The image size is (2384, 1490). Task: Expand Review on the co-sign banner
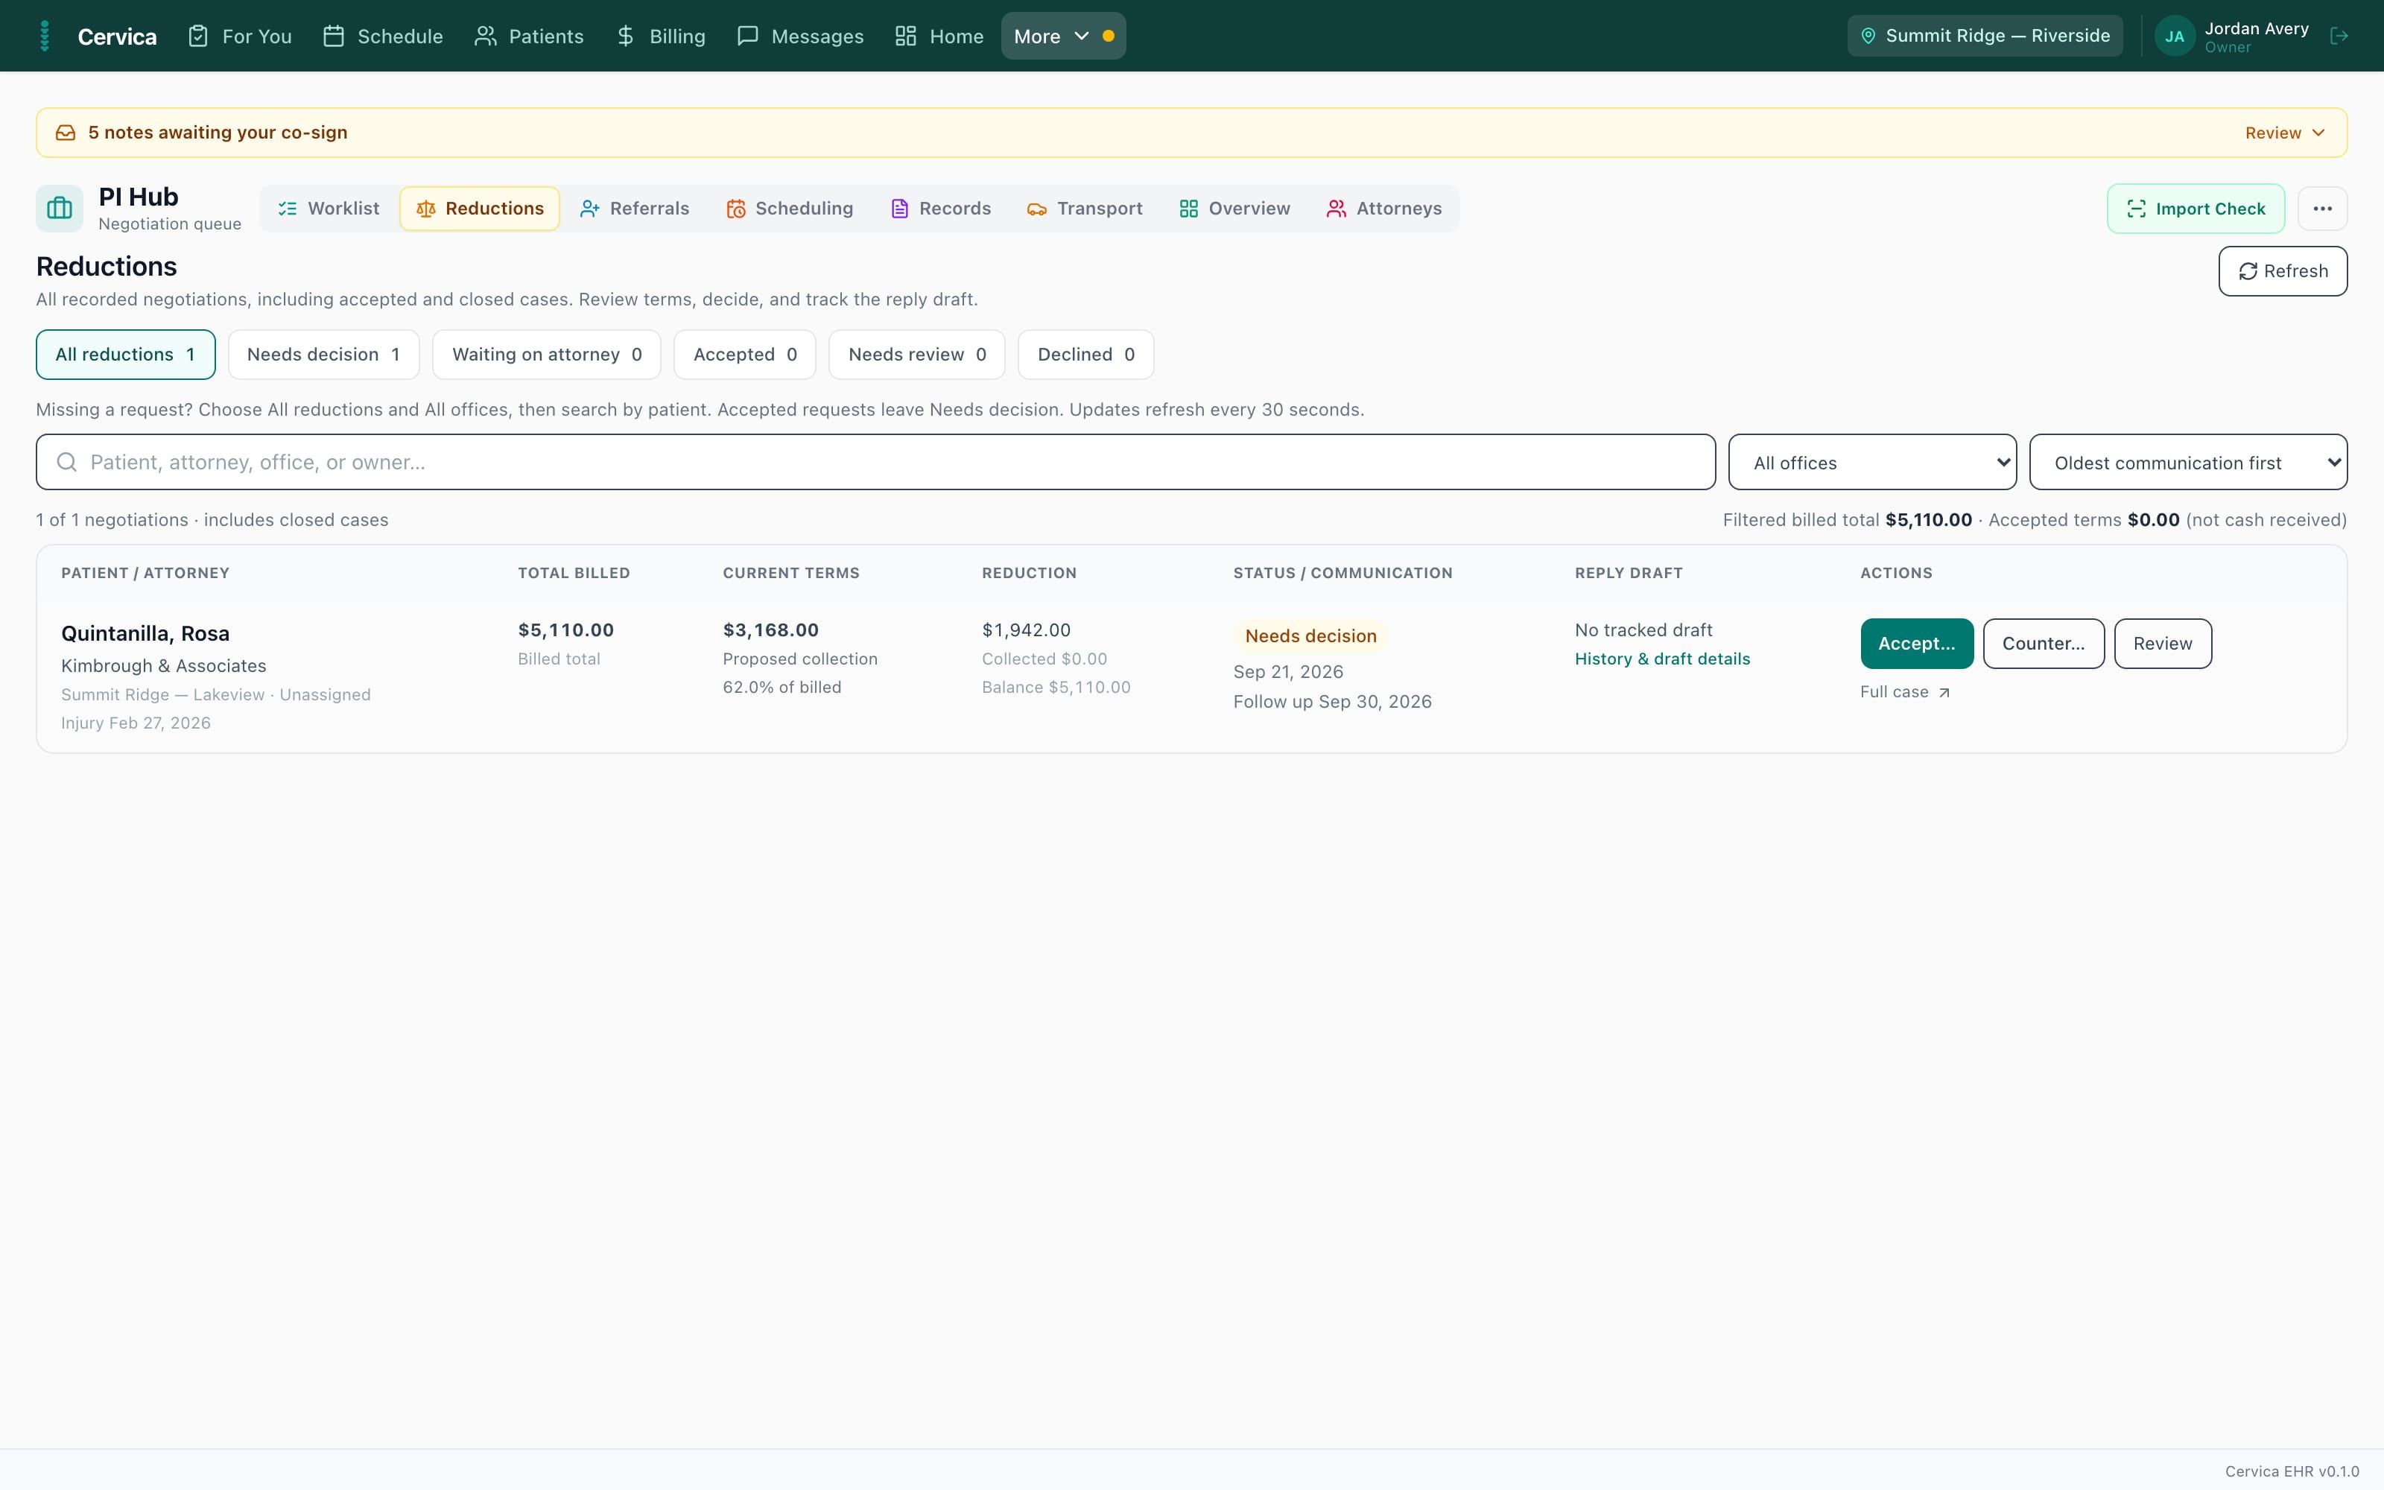[x=2284, y=133]
